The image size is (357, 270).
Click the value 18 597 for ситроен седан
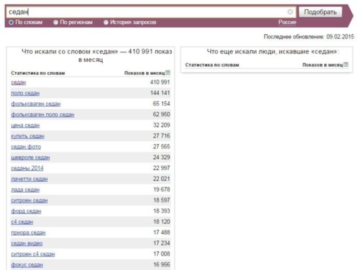(x=162, y=200)
